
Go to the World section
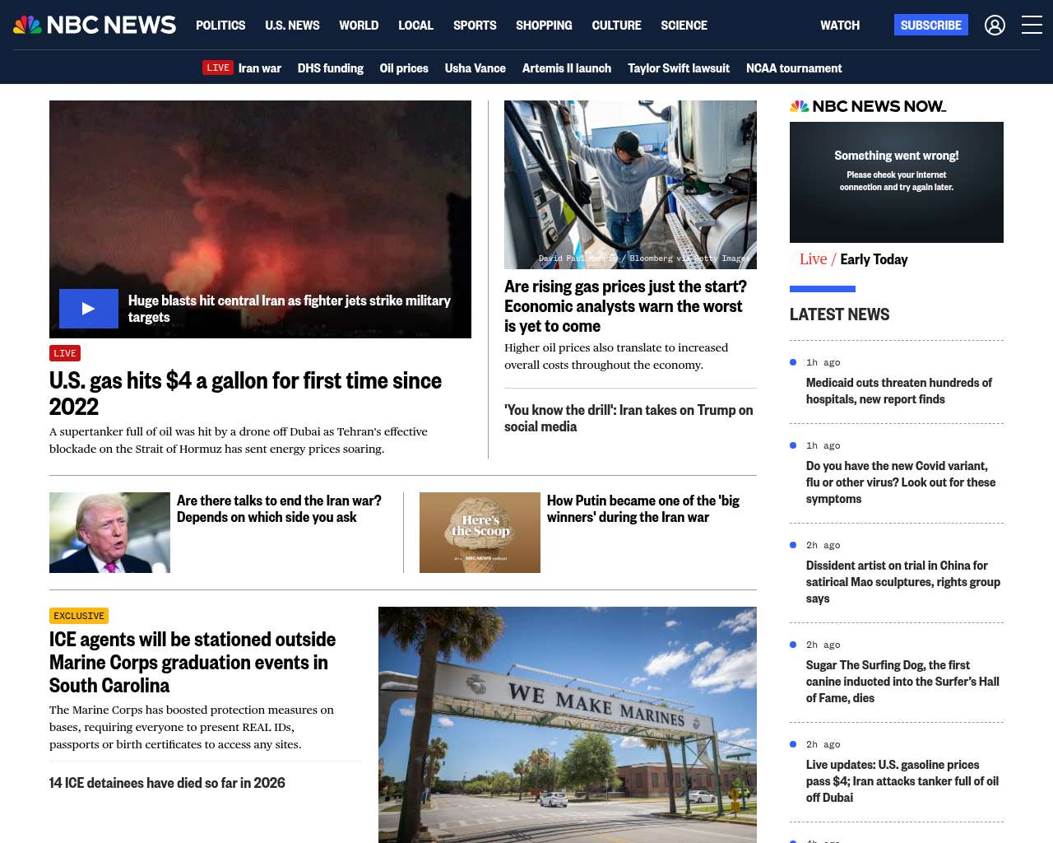(359, 26)
